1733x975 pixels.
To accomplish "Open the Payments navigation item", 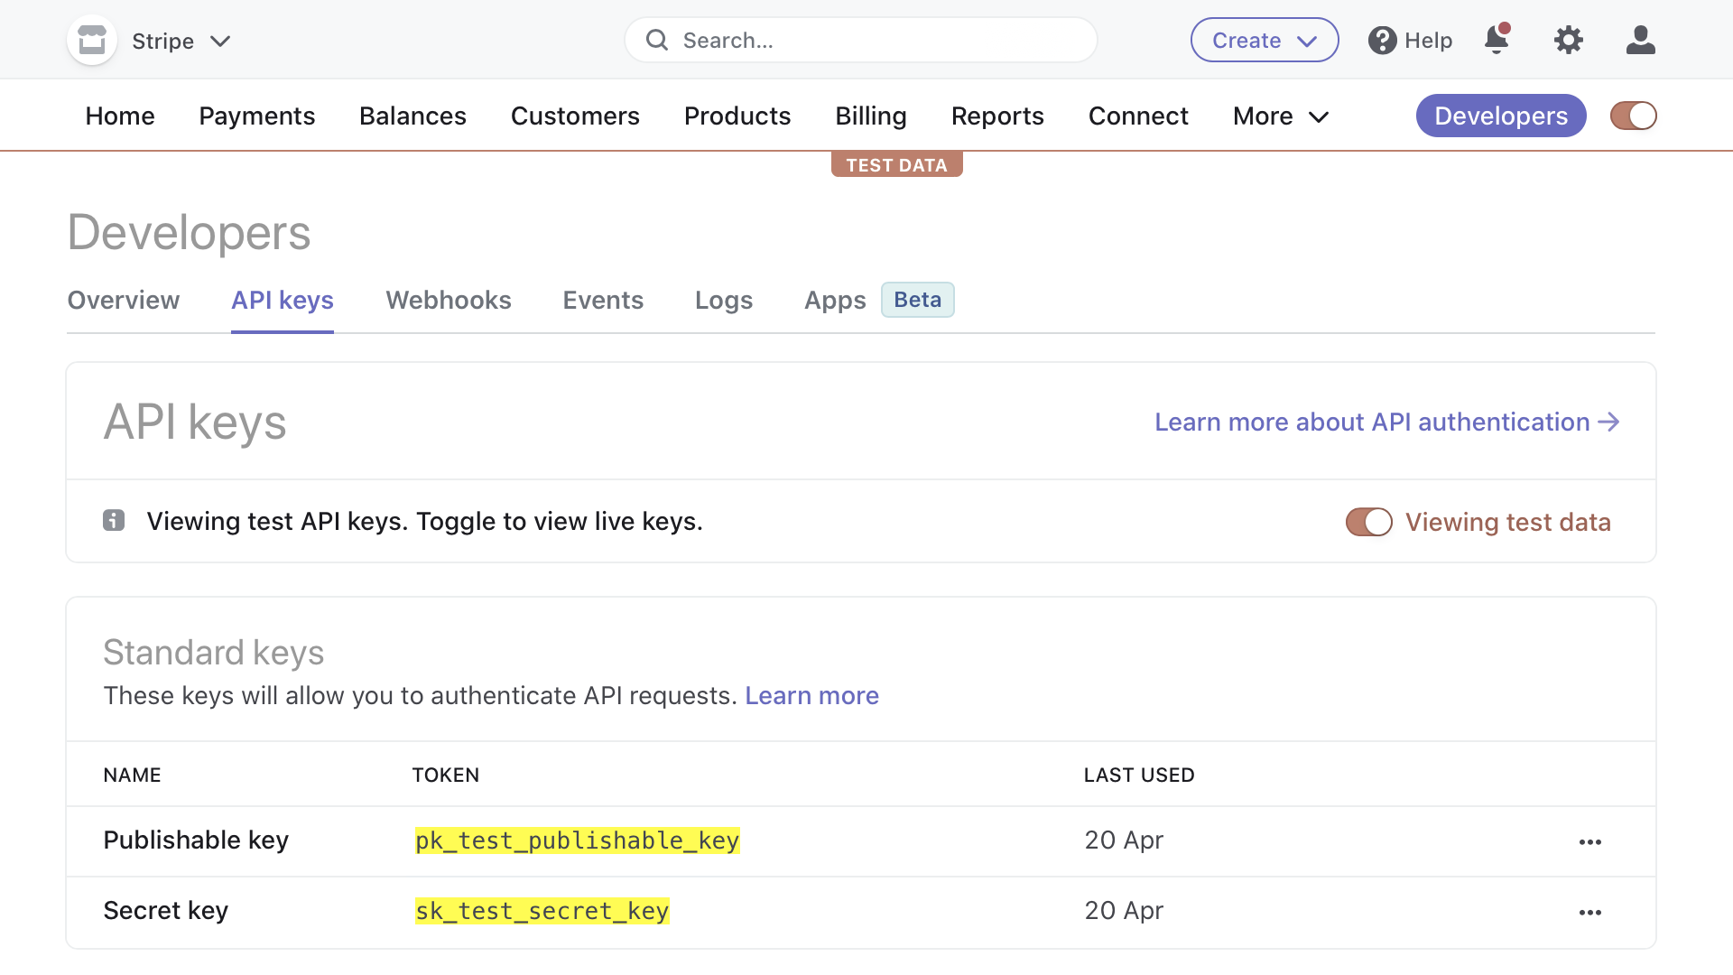I will (256, 116).
